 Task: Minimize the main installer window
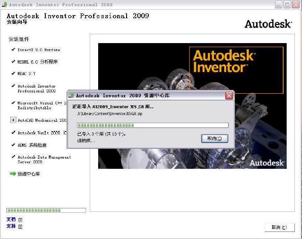(278, 4)
